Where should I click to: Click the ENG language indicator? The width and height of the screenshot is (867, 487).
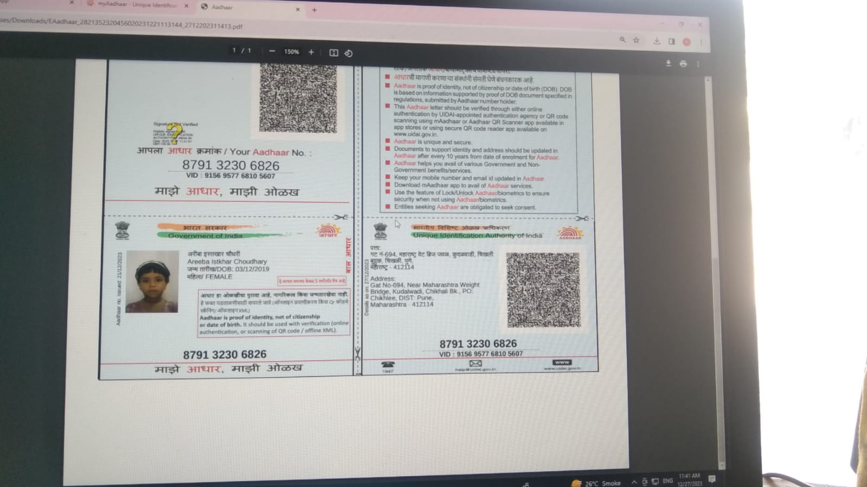(667, 480)
